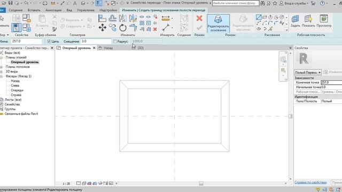Click the detail level icon in view control bar
Screen dimensions: 342x192
coord(79,183)
